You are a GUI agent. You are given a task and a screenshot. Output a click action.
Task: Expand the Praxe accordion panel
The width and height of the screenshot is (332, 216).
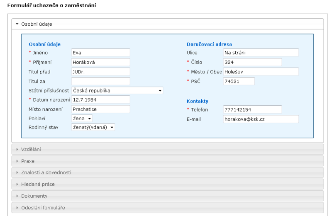pos(168,161)
